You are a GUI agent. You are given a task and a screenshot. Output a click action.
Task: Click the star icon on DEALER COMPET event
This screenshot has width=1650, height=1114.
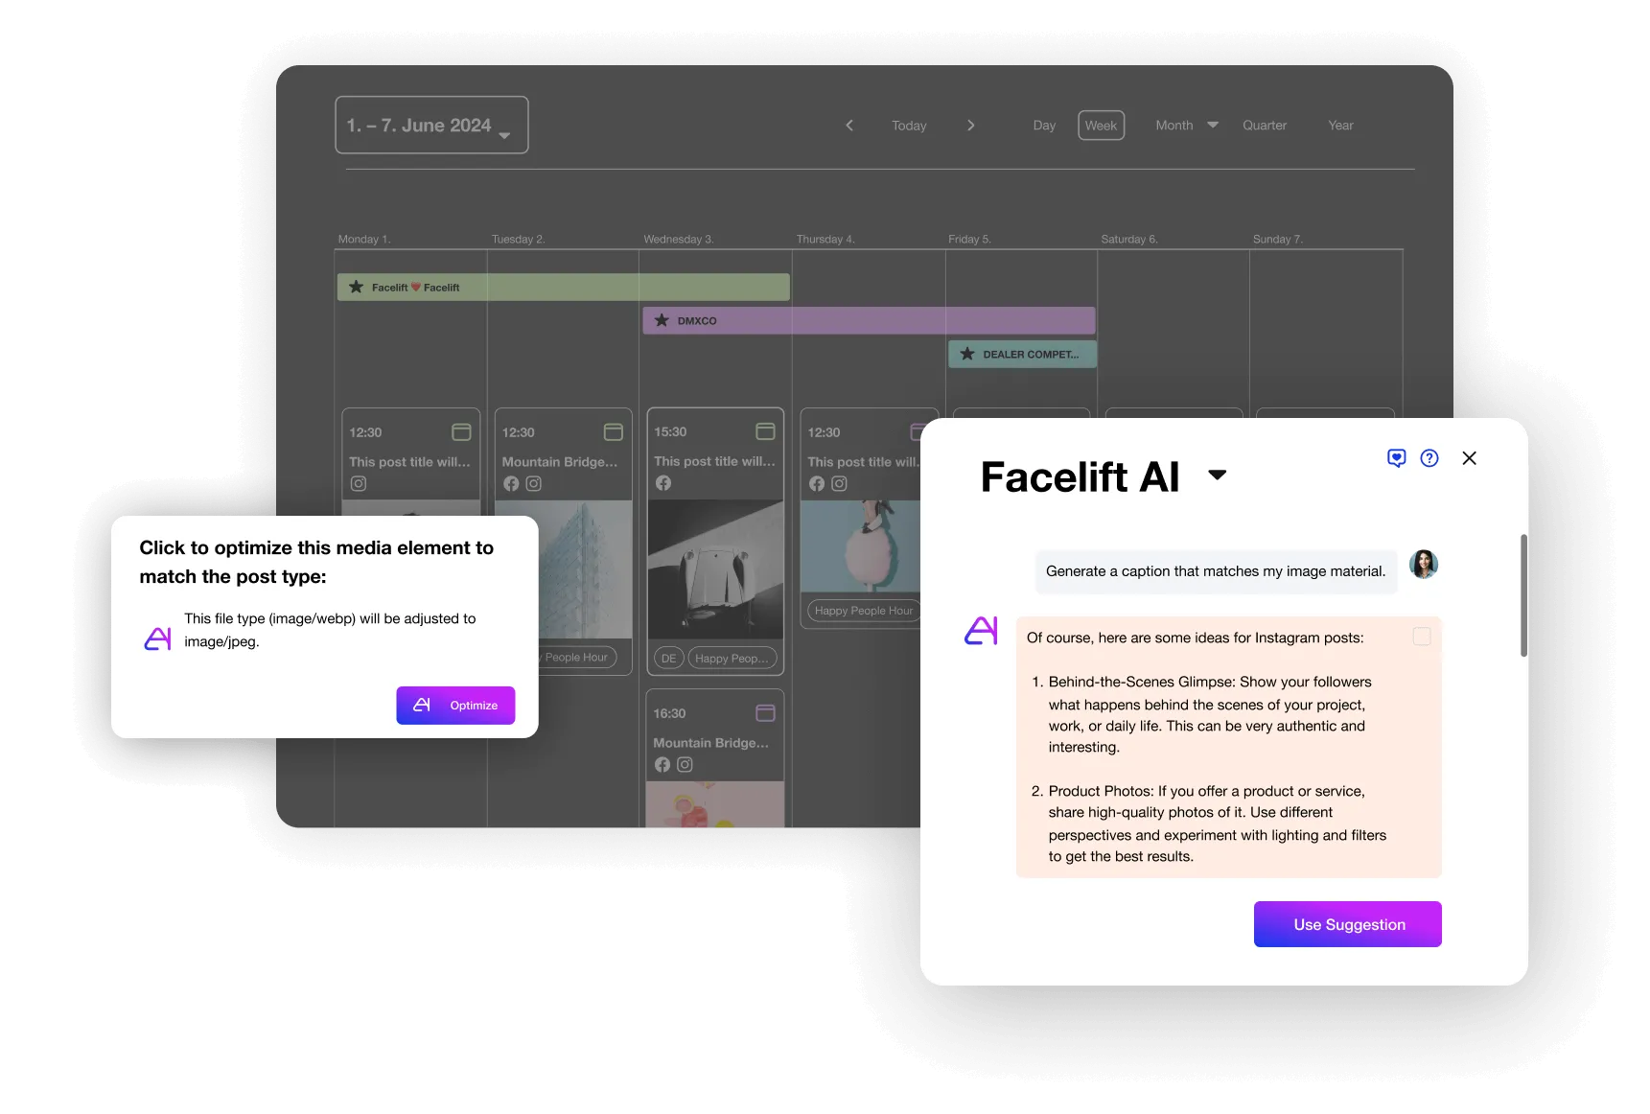point(967,354)
